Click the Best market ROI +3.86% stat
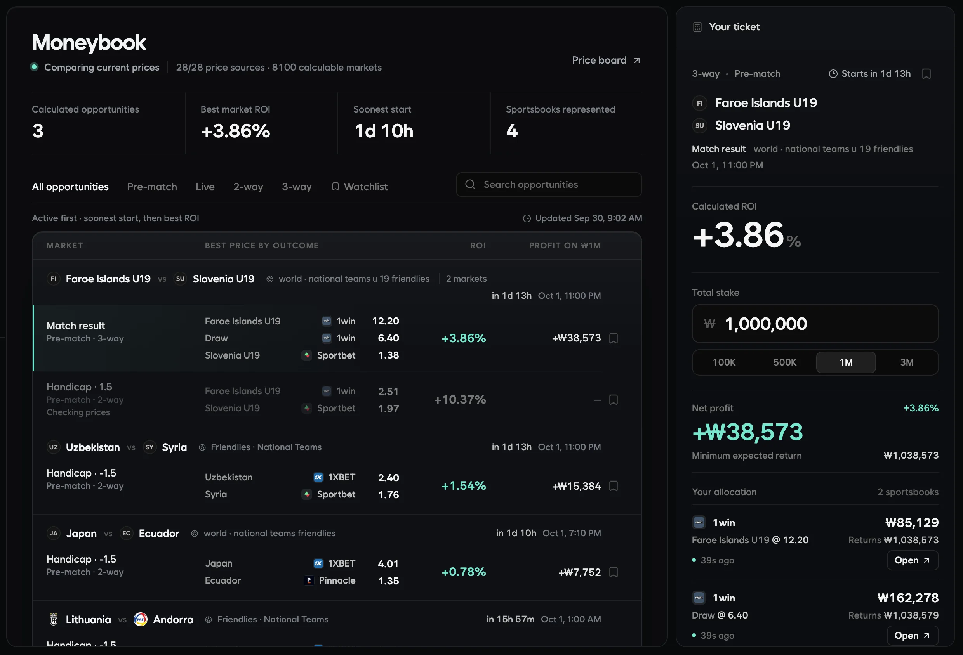The width and height of the screenshot is (963, 655). coord(235,123)
